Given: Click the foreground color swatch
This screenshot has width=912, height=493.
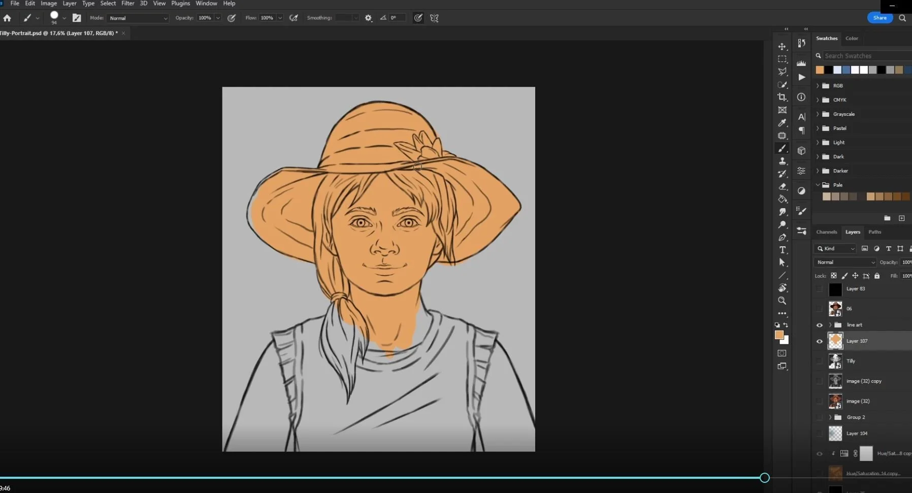Looking at the screenshot, I should [778, 335].
